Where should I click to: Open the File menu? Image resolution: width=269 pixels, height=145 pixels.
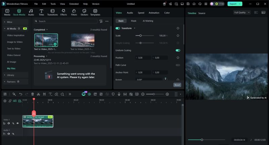36,4
